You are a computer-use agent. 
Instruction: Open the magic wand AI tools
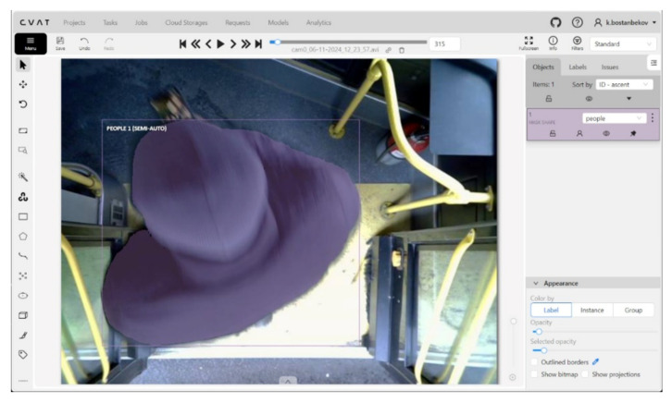point(23,177)
